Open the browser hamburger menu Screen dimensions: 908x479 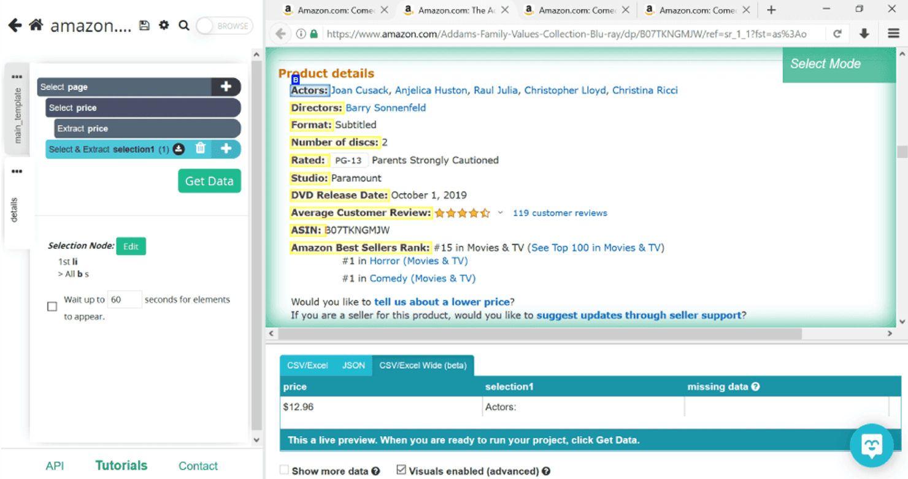point(893,34)
